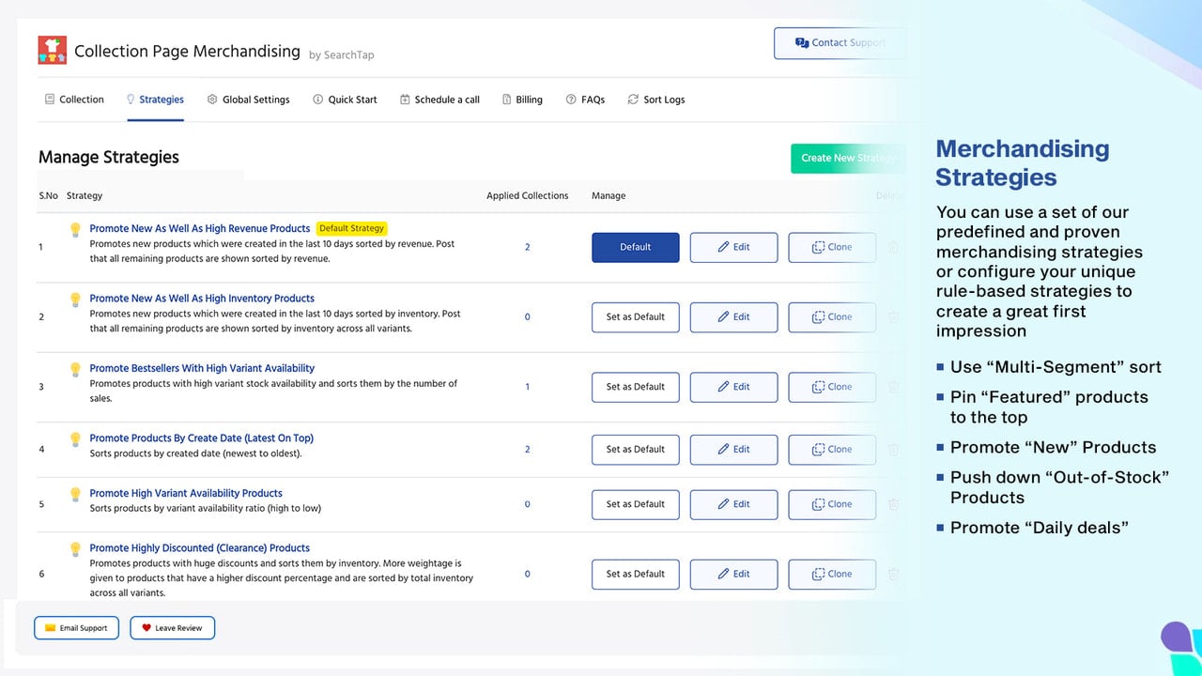Edit the Highly Discounted (Clearance) strategy

[734, 574]
